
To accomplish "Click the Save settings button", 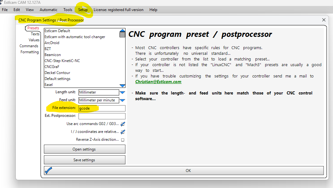I will [84, 160].
